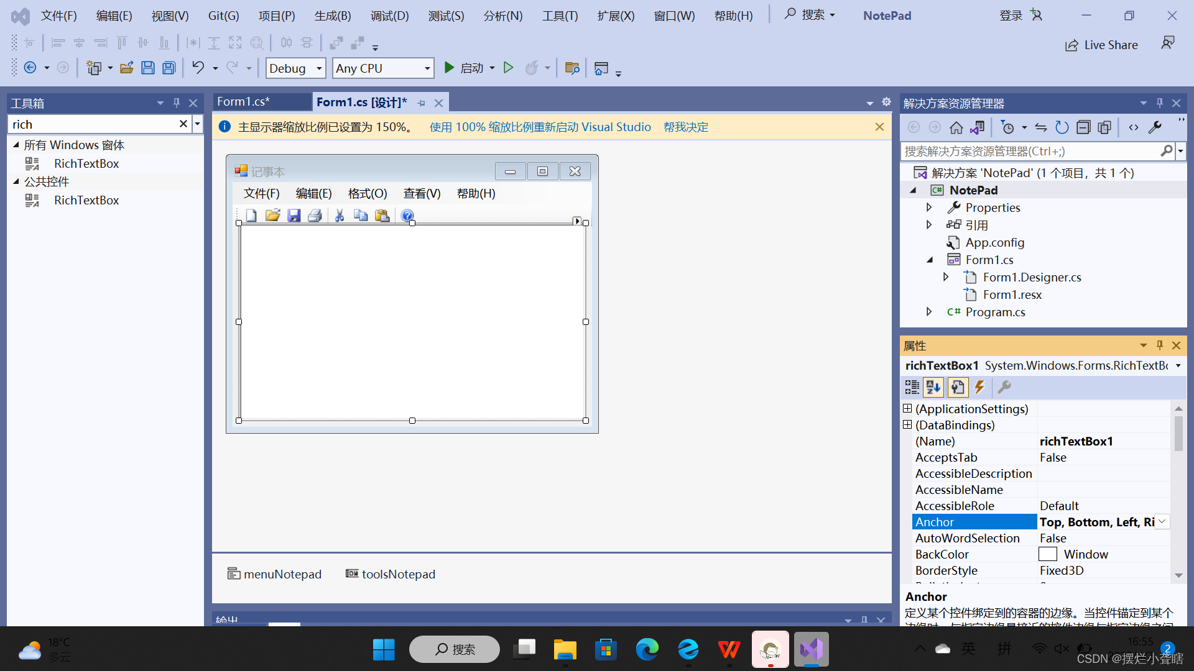The image size is (1194, 671).
Task: Click the restart with 100% scaling link
Action: [540, 127]
